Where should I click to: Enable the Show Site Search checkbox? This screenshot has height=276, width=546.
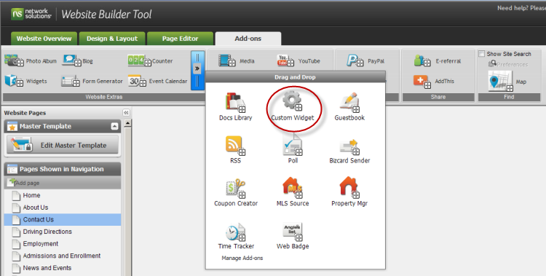coord(482,54)
